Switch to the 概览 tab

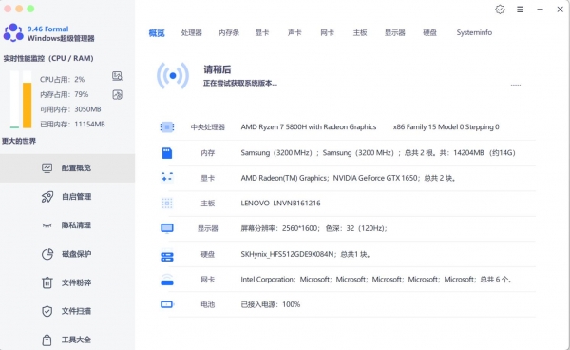[x=157, y=33]
